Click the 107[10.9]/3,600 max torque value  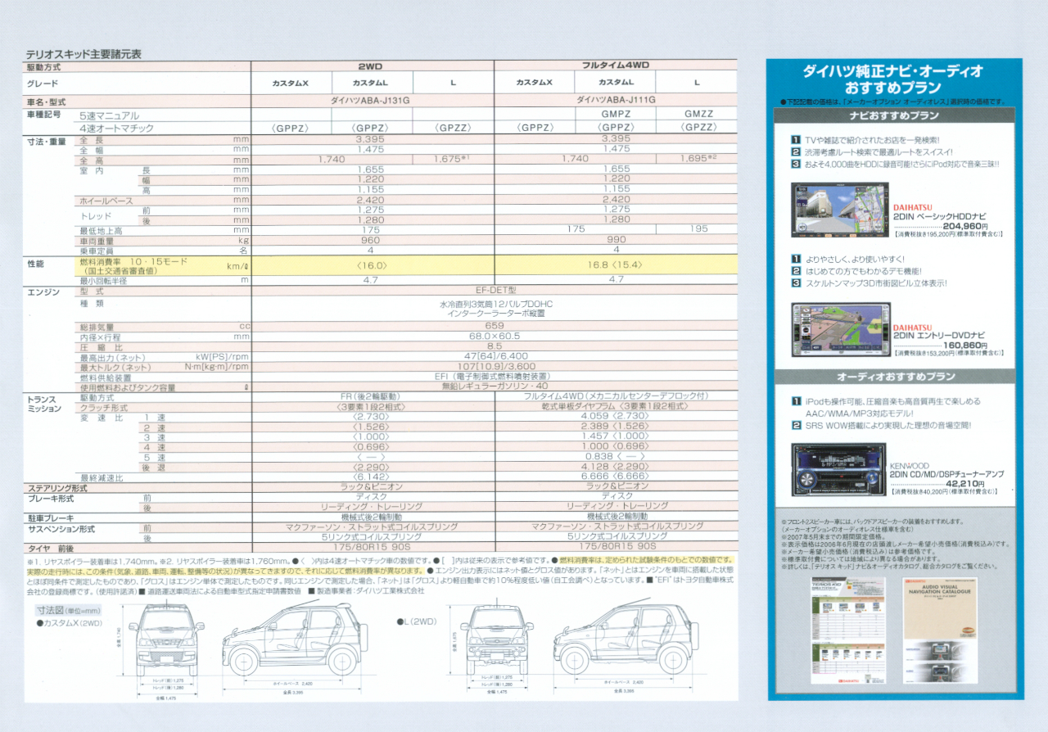pos(495,367)
